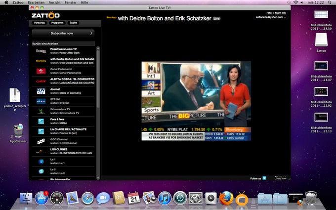The height and width of the screenshot is (210, 336).
Task: Open the Bearbeiten menu
Action: (x=36, y=2)
